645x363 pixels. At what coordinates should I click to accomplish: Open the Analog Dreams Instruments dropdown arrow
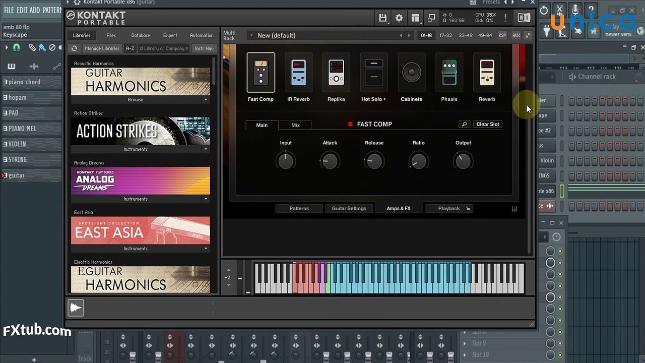click(x=206, y=199)
